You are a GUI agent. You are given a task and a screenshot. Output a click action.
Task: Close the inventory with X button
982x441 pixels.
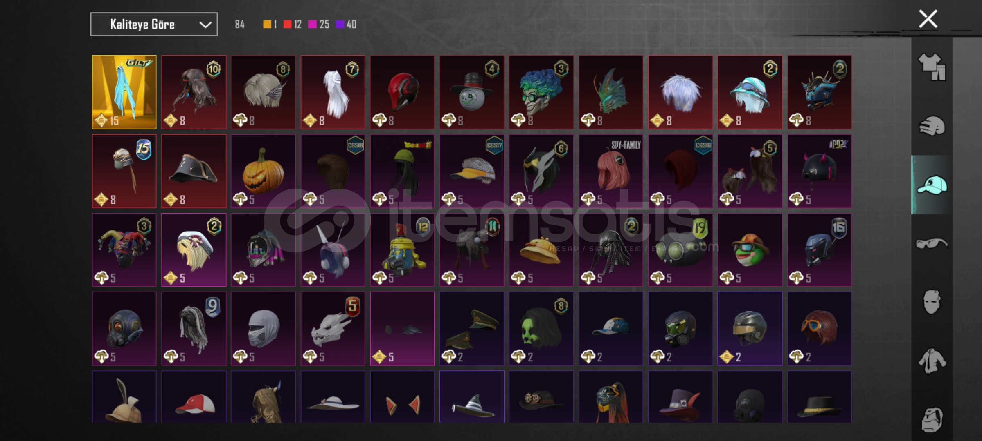point(928,19)
